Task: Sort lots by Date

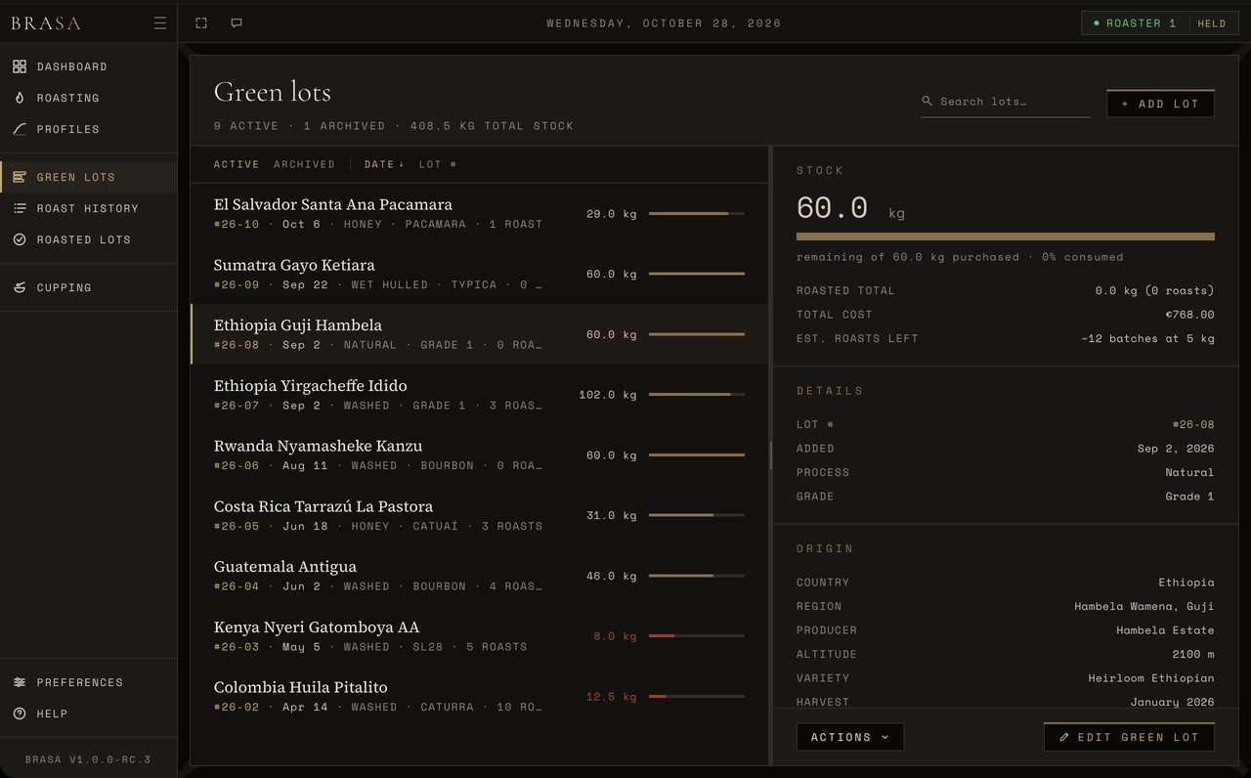Action: 384,164
